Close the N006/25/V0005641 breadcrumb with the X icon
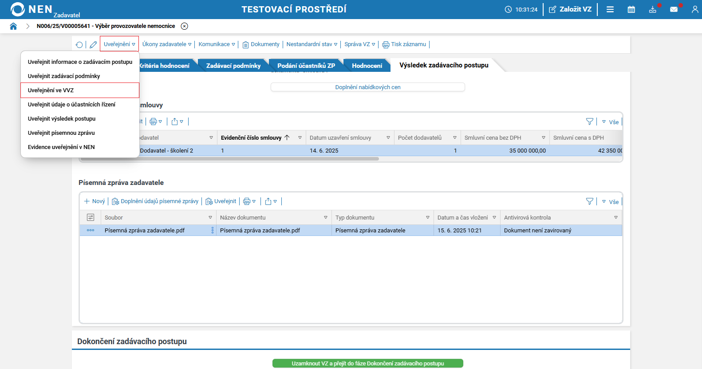The height and width of the screenshot is (369, 702). (185, 26)
